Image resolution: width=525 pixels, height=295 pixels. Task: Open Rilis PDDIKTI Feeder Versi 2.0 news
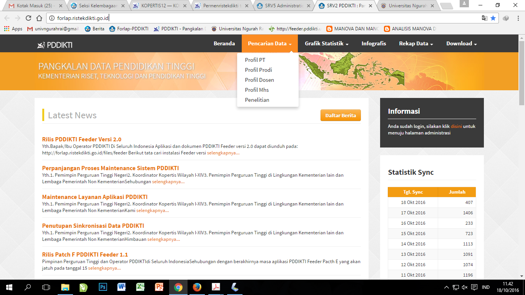pyautogui.click(x=81, y=139)
